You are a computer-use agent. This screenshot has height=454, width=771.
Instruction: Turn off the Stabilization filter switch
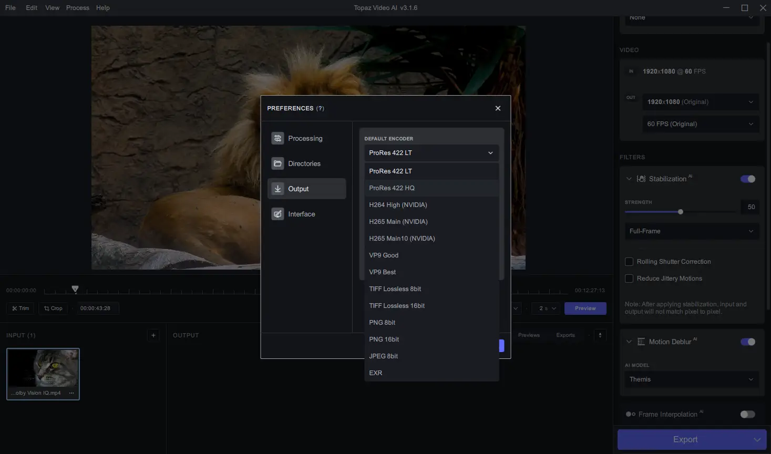click(x=748, y=179)
